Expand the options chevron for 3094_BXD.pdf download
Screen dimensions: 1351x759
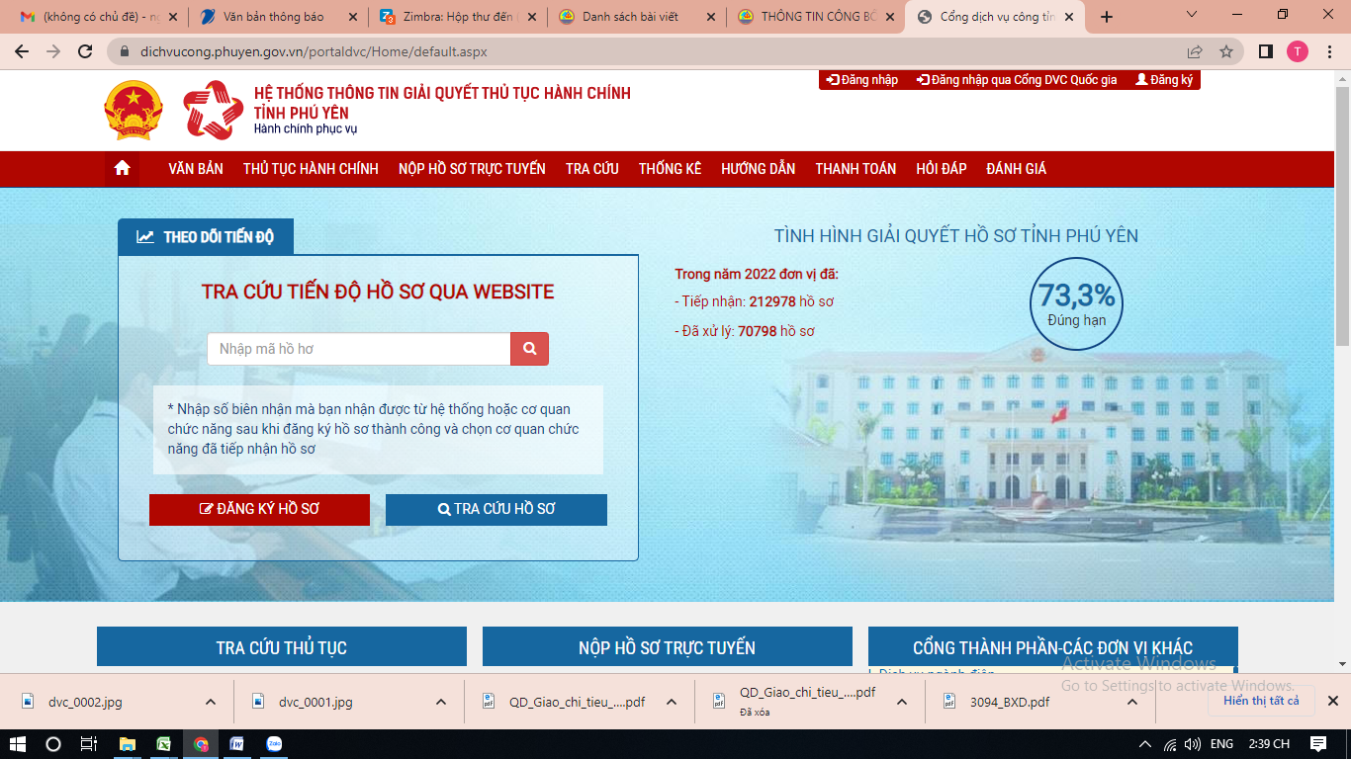click(x=1132, y=702)
